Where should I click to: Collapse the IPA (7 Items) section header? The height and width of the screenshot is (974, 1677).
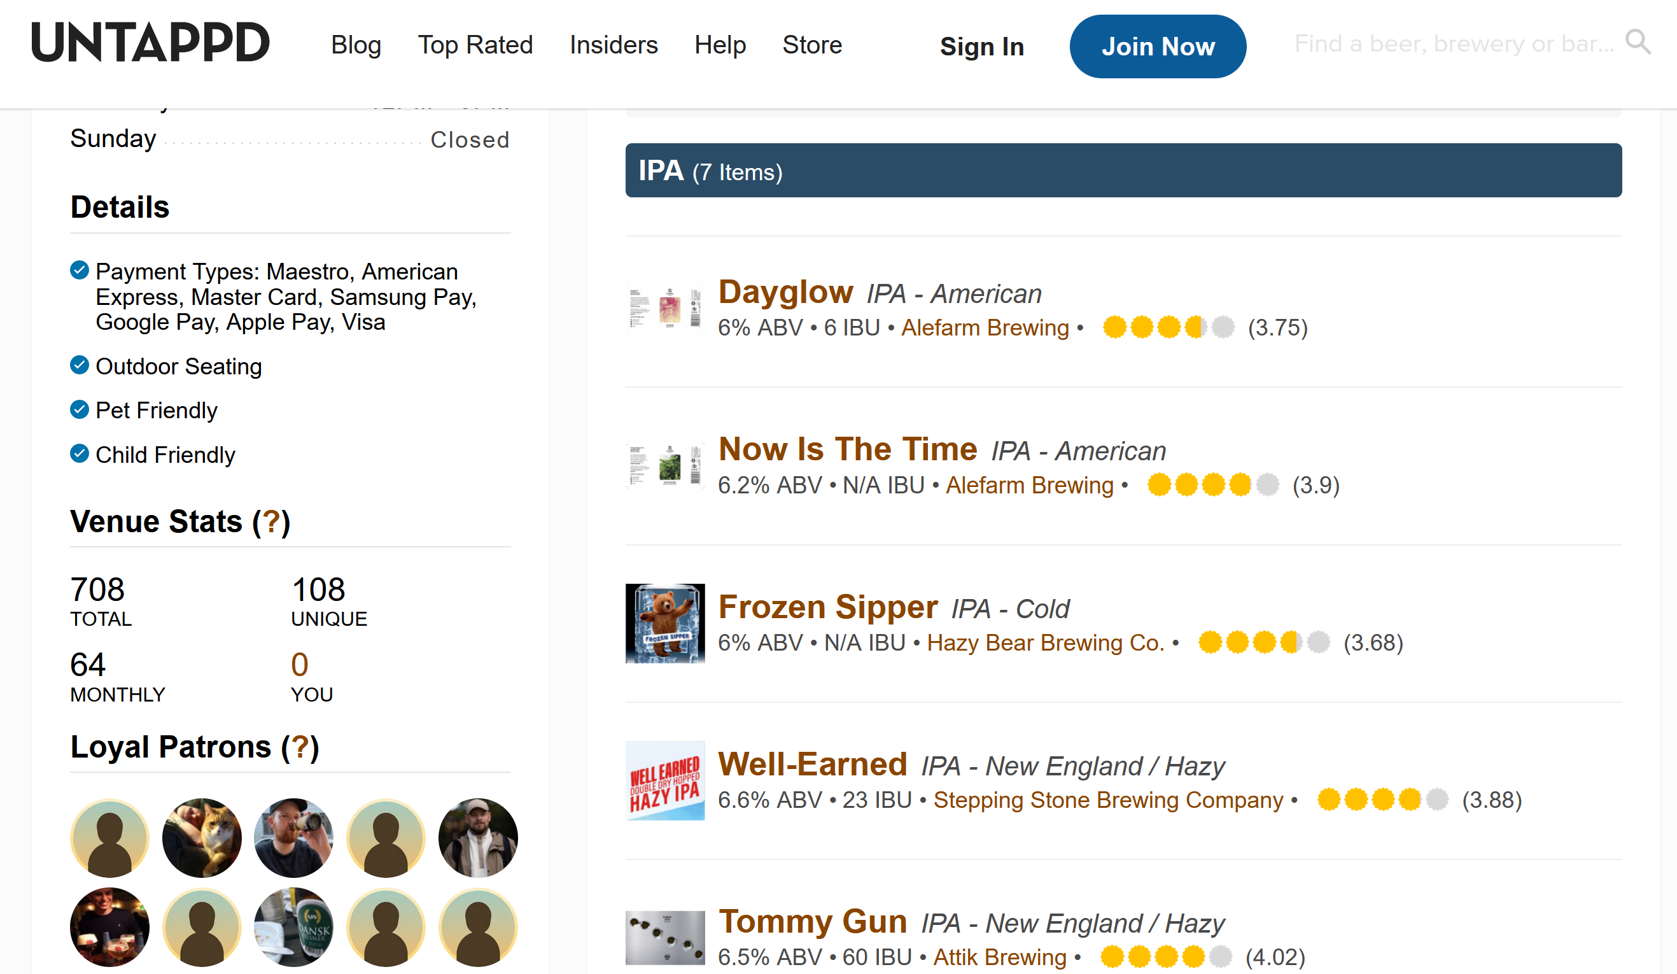(x=1123, y=171)
